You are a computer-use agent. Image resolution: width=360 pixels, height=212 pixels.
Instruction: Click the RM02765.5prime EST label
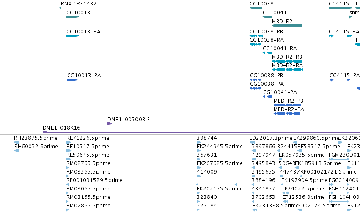(88, 163)
